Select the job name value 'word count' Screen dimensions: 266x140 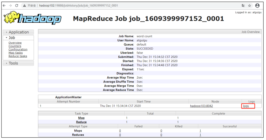coord(144,36)
